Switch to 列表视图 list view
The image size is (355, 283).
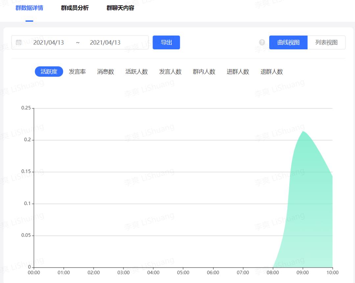click(326, 42)
